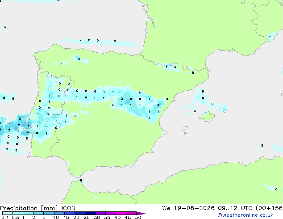
Task: Click the 15–20 mm legend color swatch
Action: (69, 213)
